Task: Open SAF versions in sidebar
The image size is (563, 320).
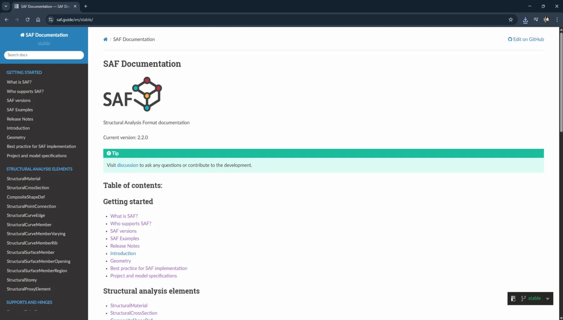Action: [x=19, y=100]
